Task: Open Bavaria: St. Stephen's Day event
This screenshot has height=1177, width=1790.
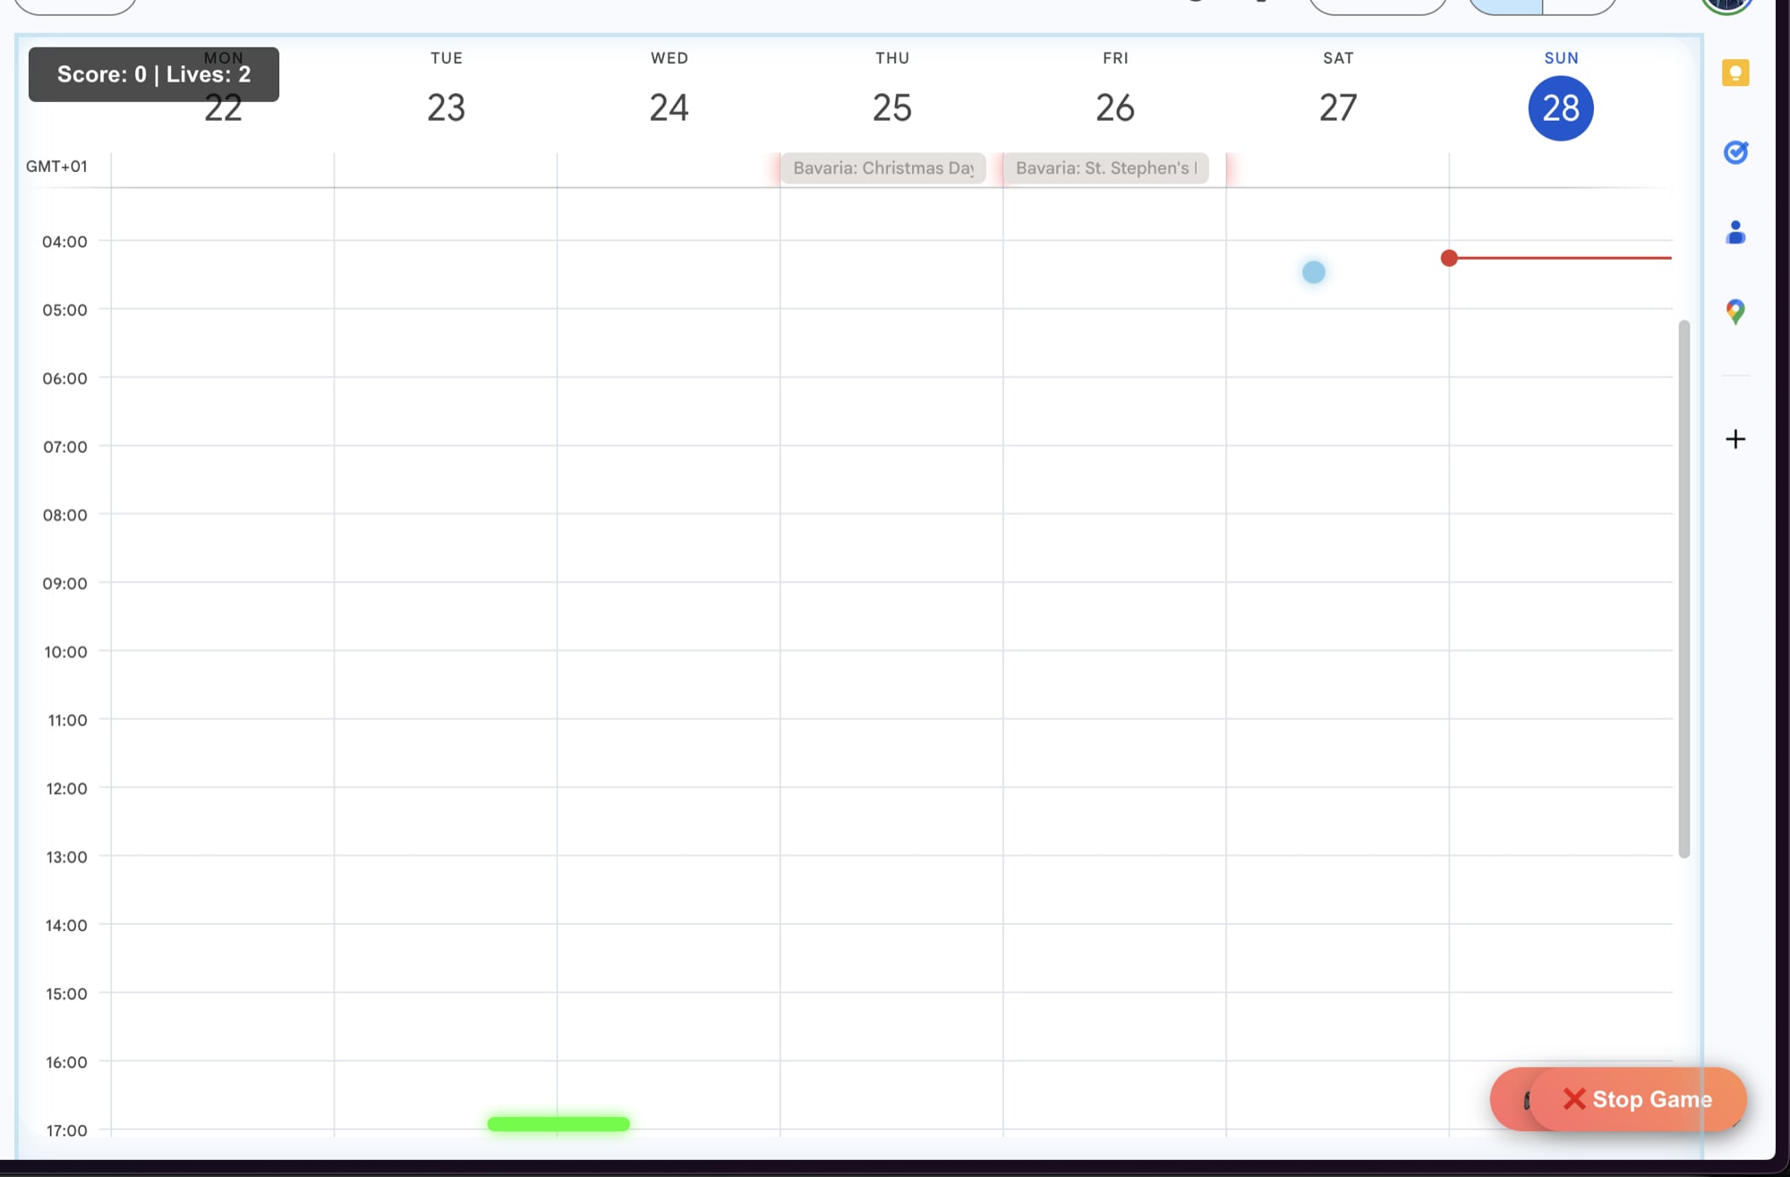Action: click(1105, 168)
